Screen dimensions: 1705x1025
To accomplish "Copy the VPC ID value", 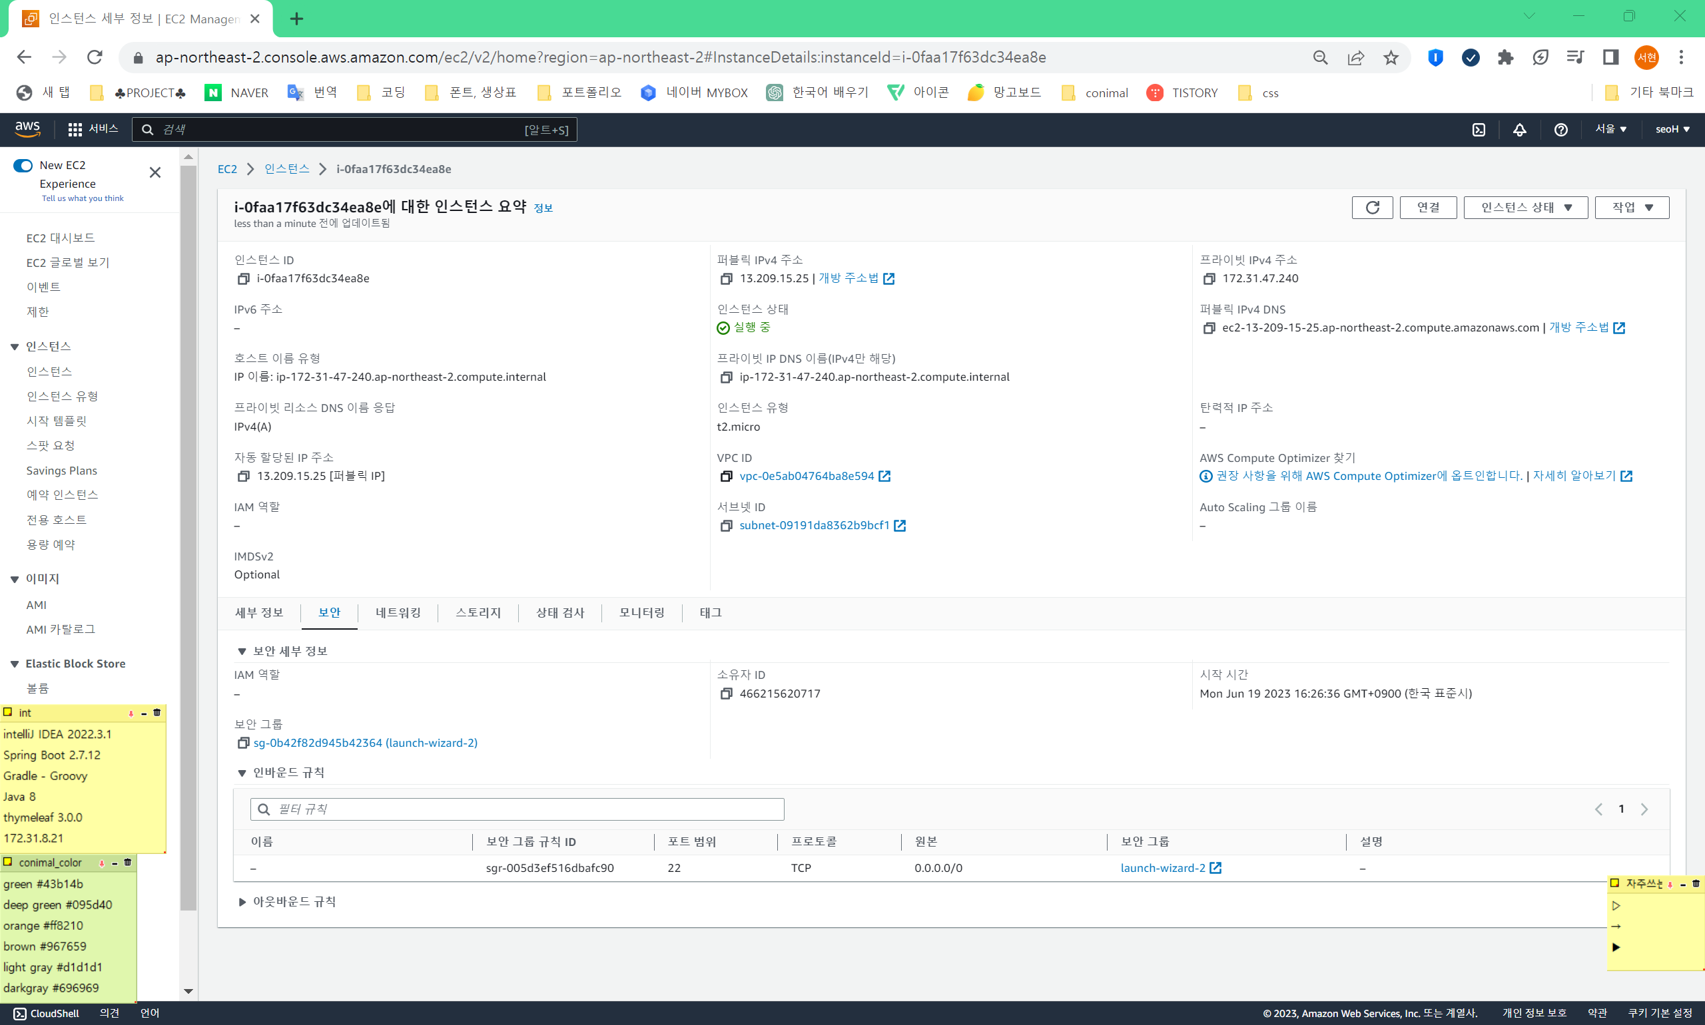I will [x=726, y=476].
